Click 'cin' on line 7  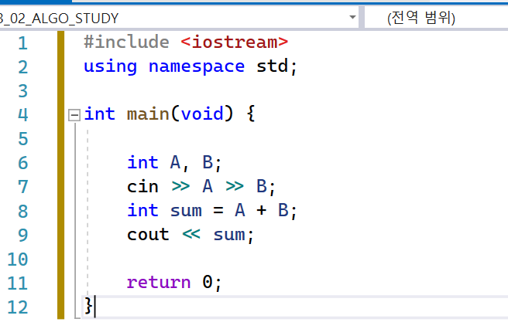tap(142, 186)
